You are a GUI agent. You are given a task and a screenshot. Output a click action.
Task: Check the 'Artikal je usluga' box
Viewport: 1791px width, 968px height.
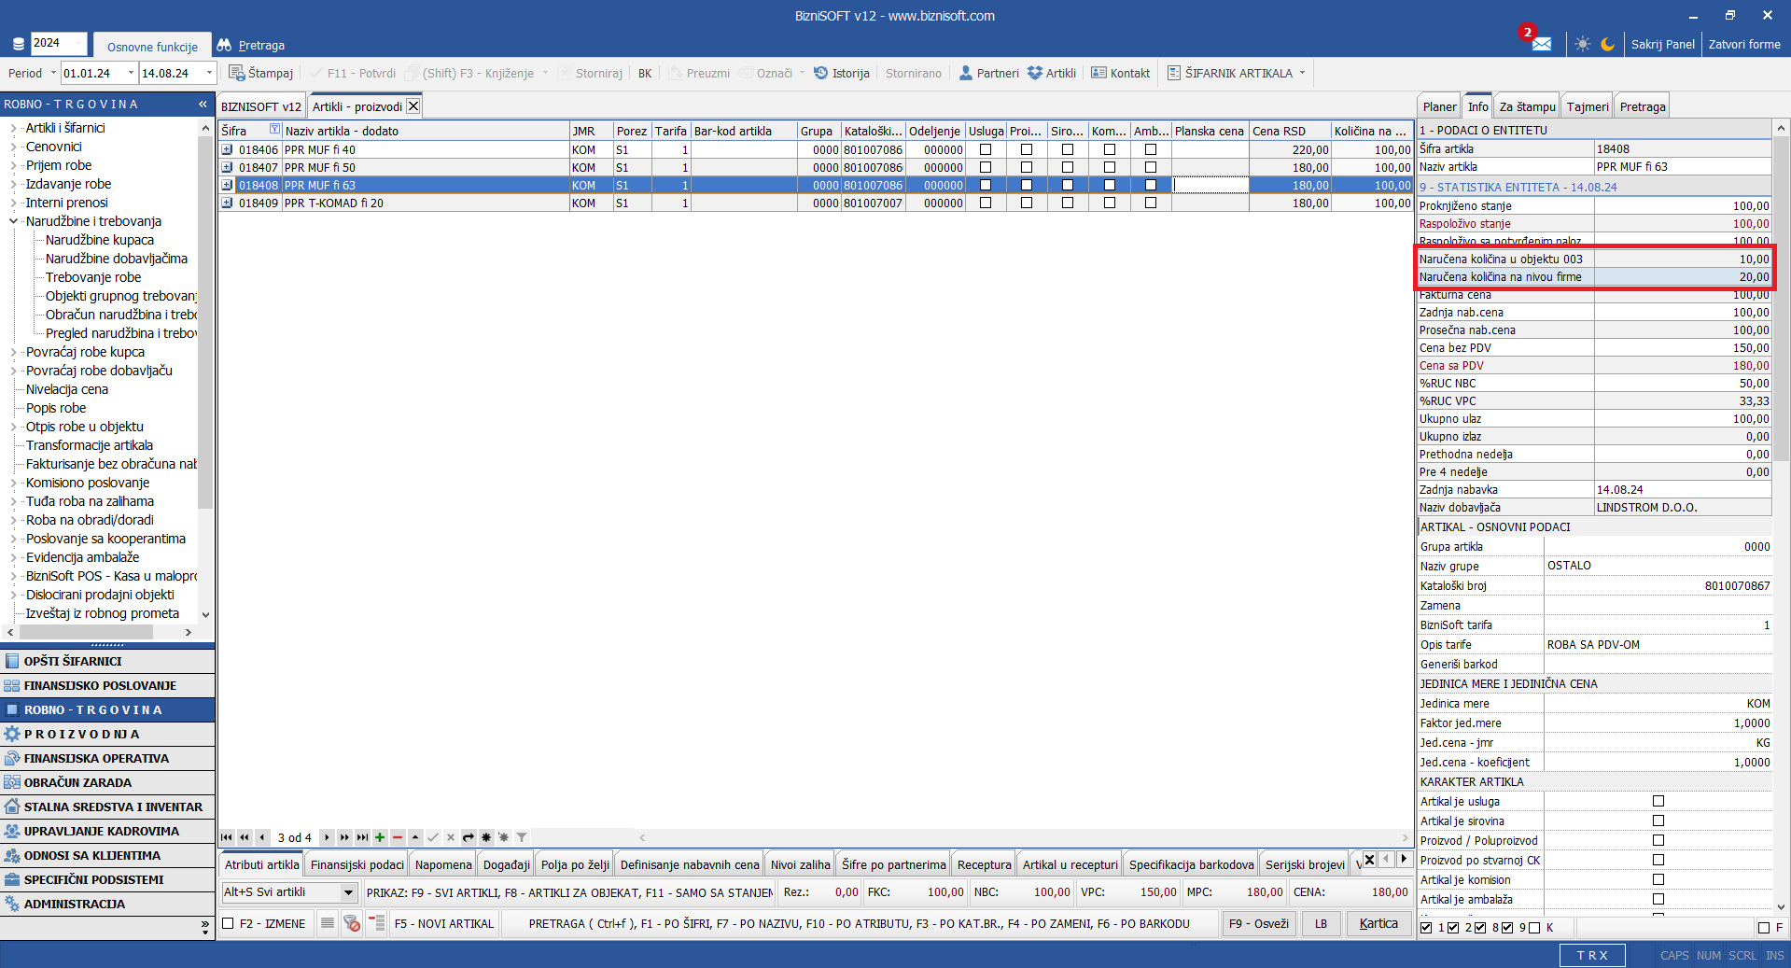pos(1658,801)
